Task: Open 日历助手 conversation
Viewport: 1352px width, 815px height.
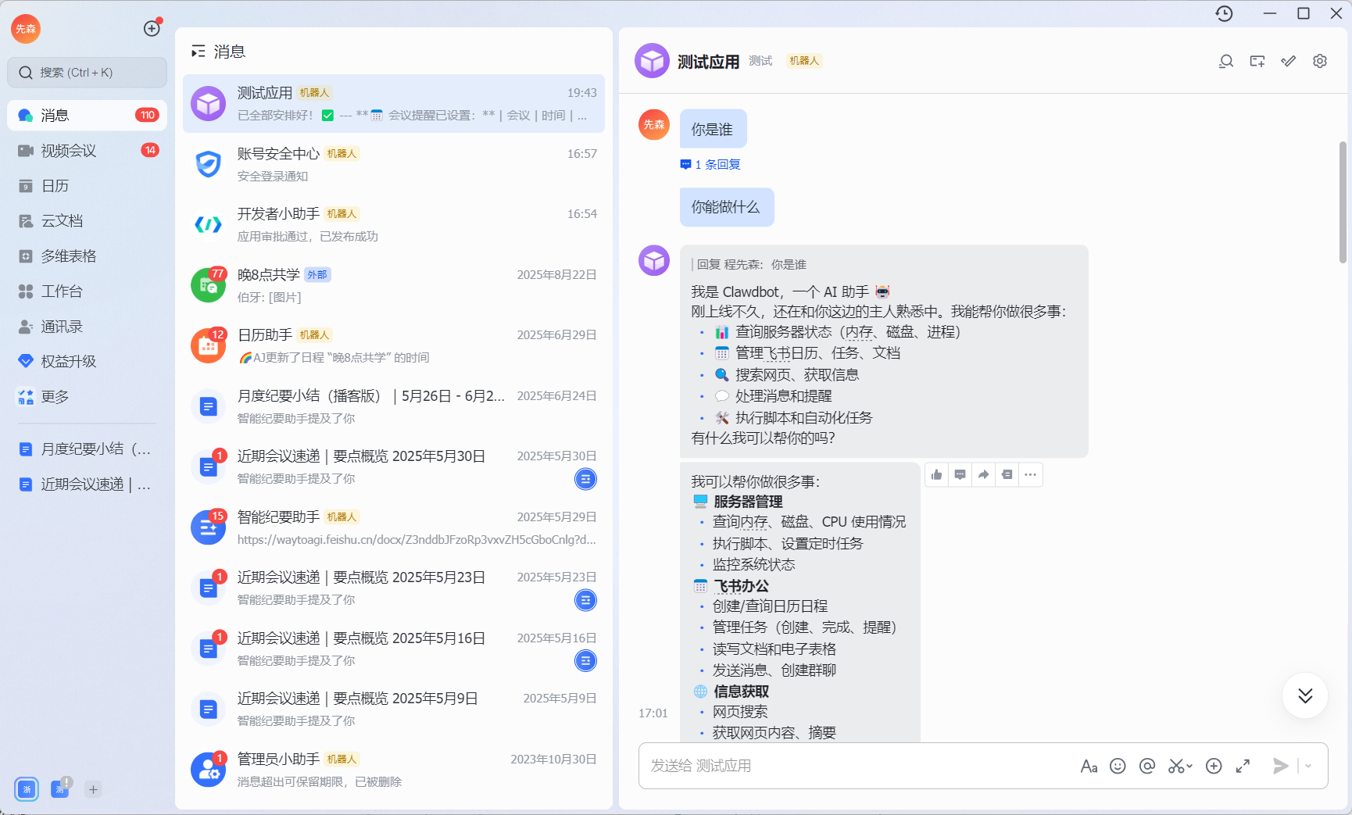Action: 394,346
